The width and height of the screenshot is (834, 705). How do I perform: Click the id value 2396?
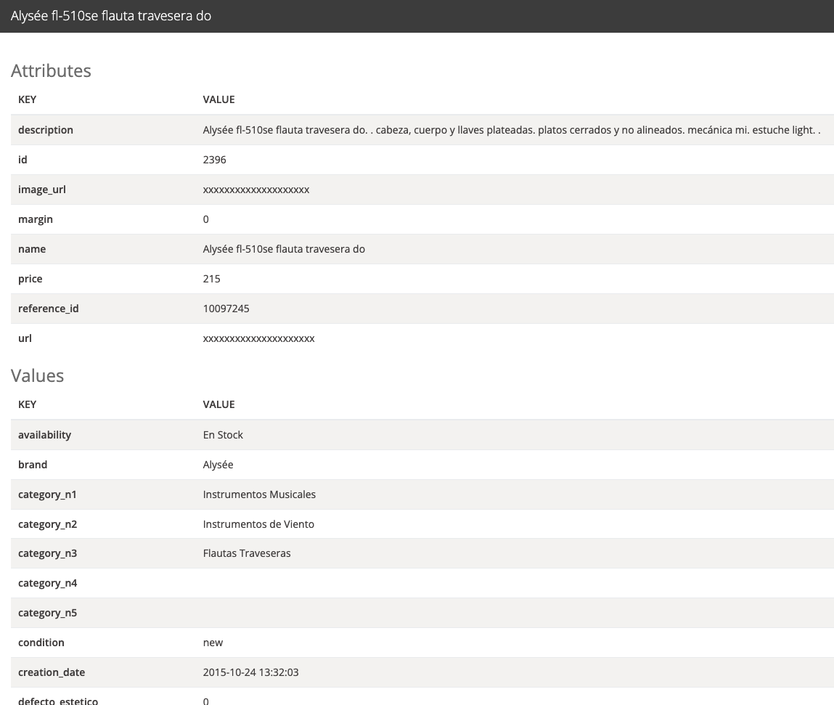click(x=214, y=160)
